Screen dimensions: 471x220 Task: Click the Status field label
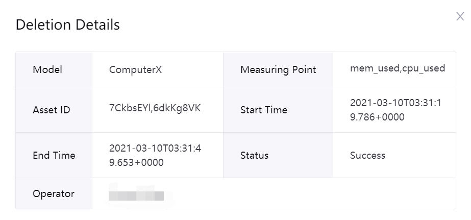pos(254,155)
